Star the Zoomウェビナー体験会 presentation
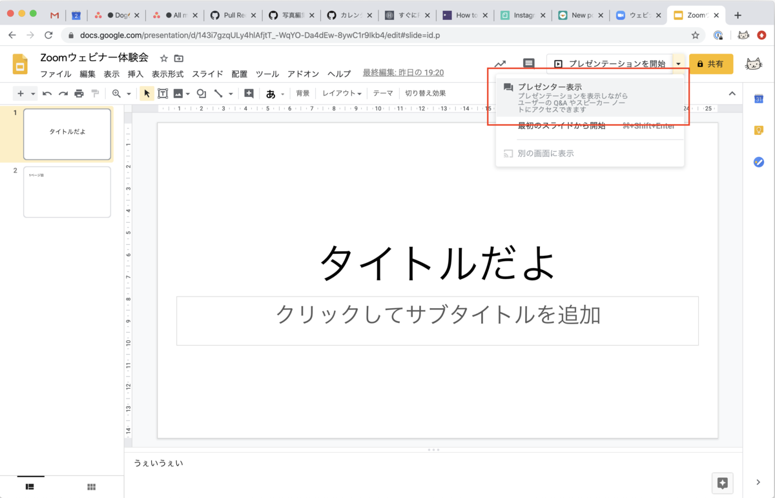The height and width of the screenshot is (498, 775). coord(164,59)
